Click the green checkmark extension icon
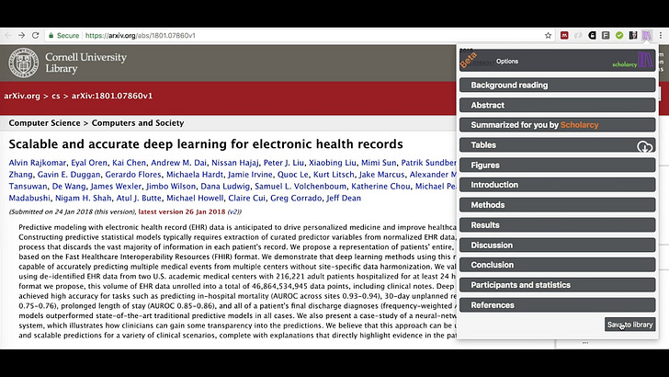Screen dimensions: 669x377 tap(619, 36)
